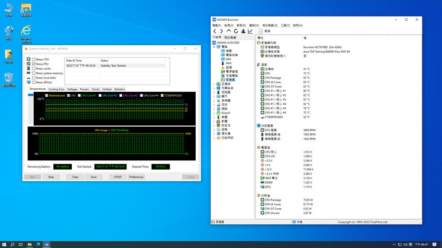
Task: Open Microsoft Edge from the taskbar
Action: 38,244
